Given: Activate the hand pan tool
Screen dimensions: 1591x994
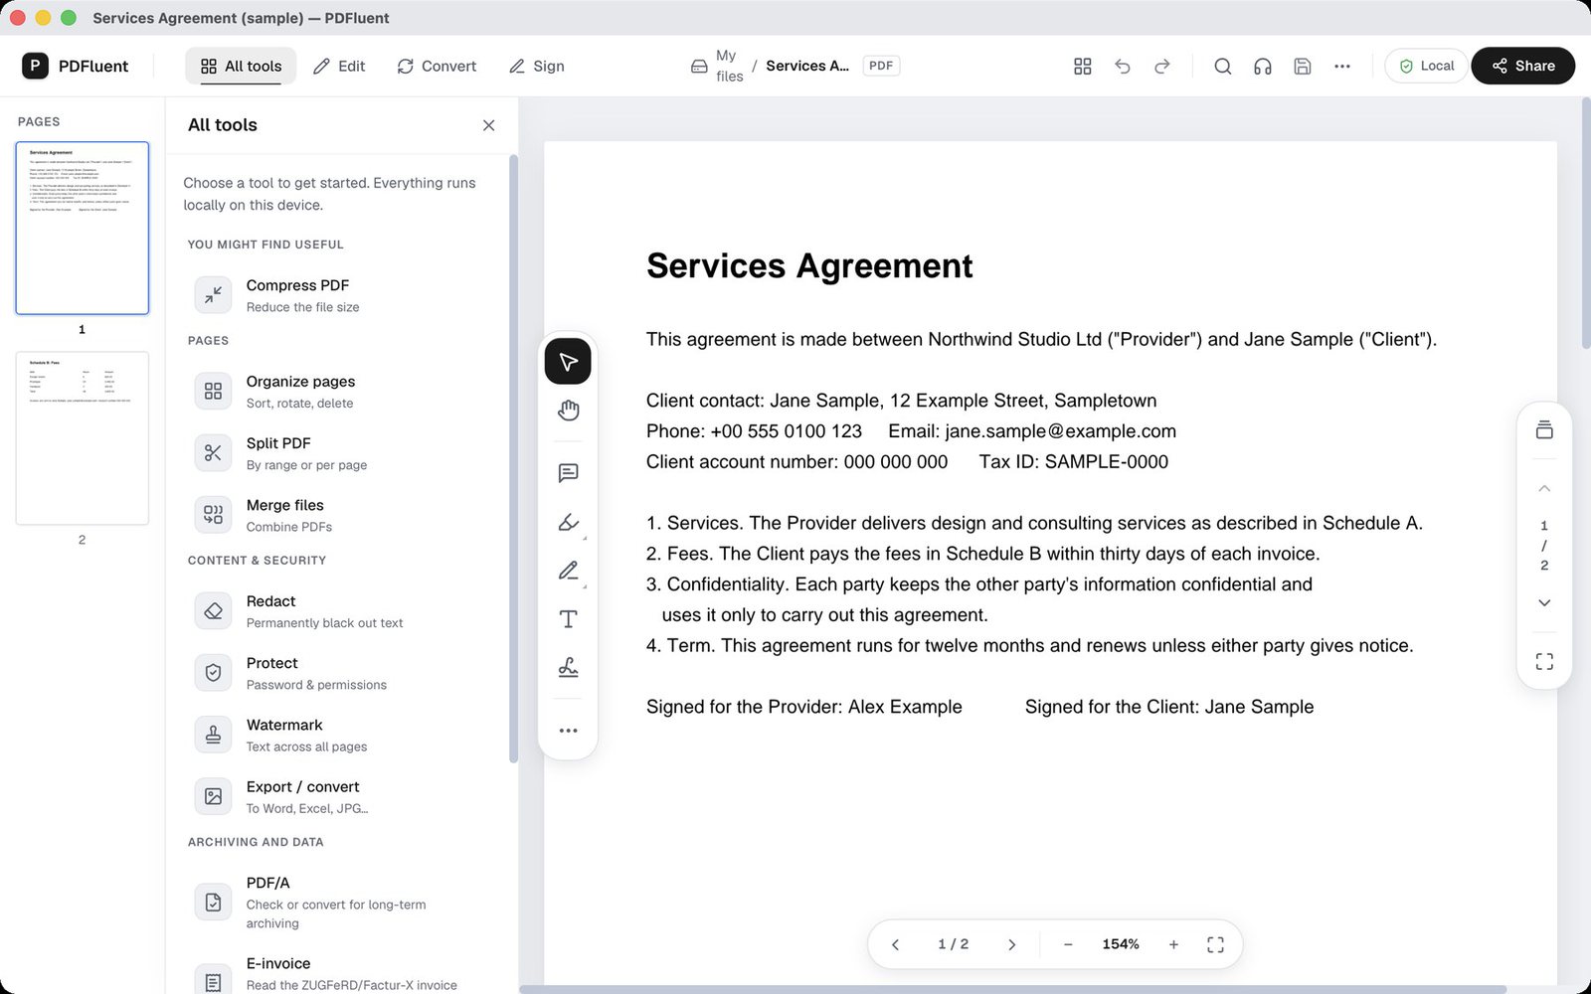Looking at the screenshot, I should pos(568,410).
